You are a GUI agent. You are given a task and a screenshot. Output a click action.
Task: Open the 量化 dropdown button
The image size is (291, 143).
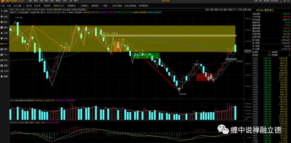click(x=226, y=10)
